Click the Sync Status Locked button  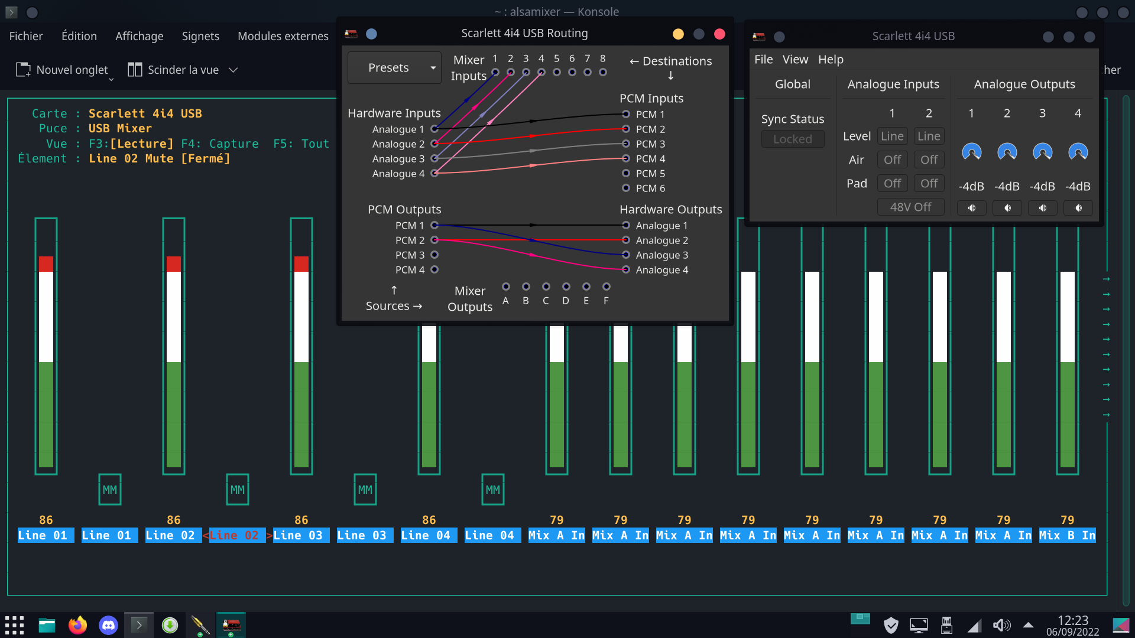pyautogui.click(x=792, y=139)
